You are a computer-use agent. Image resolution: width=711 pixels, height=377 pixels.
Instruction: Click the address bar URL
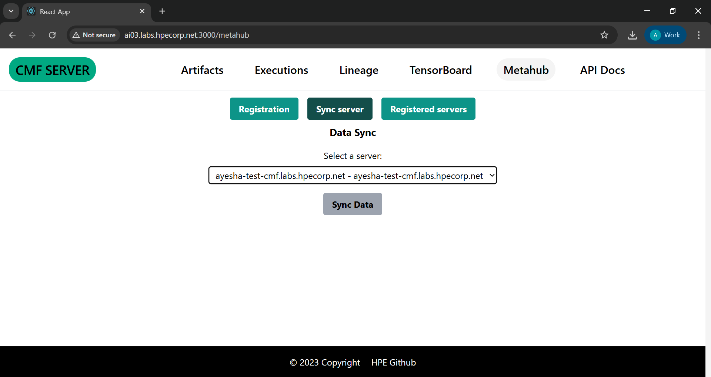tap(187, 35)
